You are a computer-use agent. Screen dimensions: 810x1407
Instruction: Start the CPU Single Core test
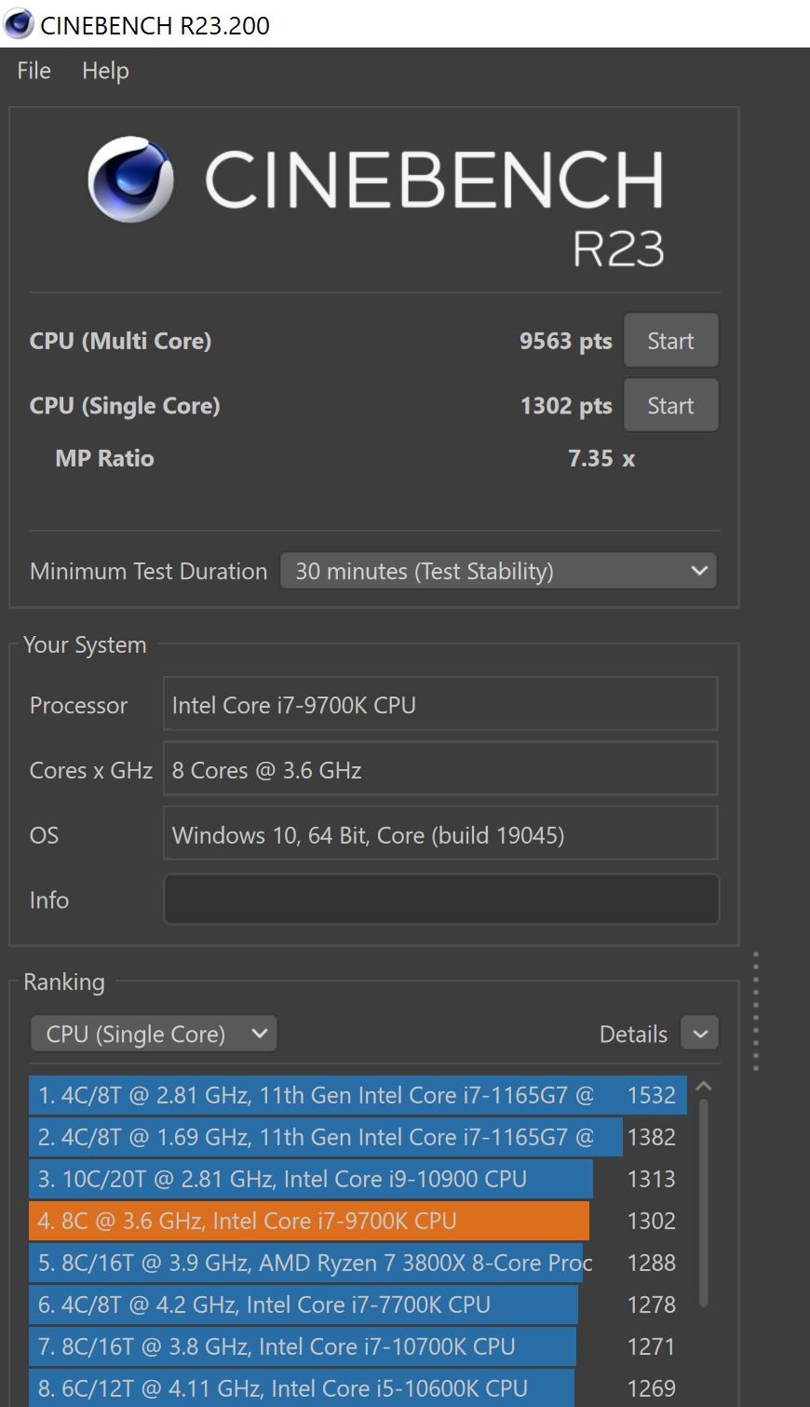click(670, 406)
